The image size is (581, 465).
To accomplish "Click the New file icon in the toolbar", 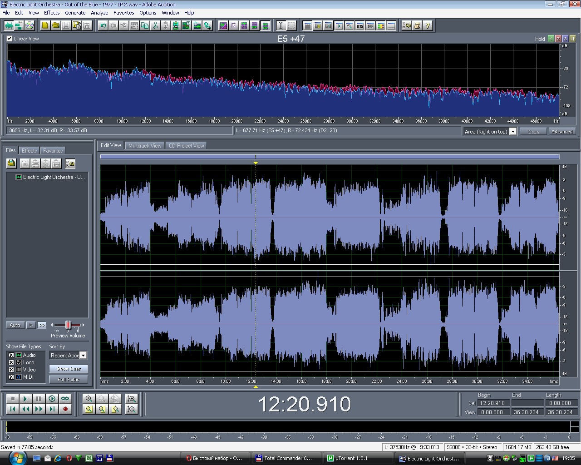I will pos(45,25).
